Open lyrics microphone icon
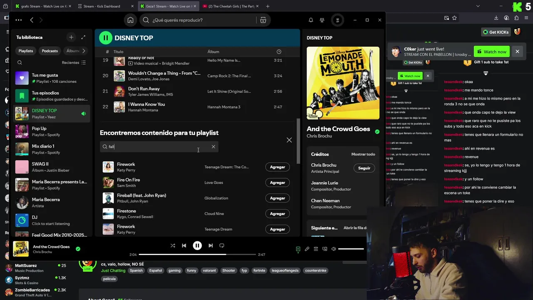Viewport: 533px width, 300px height. 307,249
